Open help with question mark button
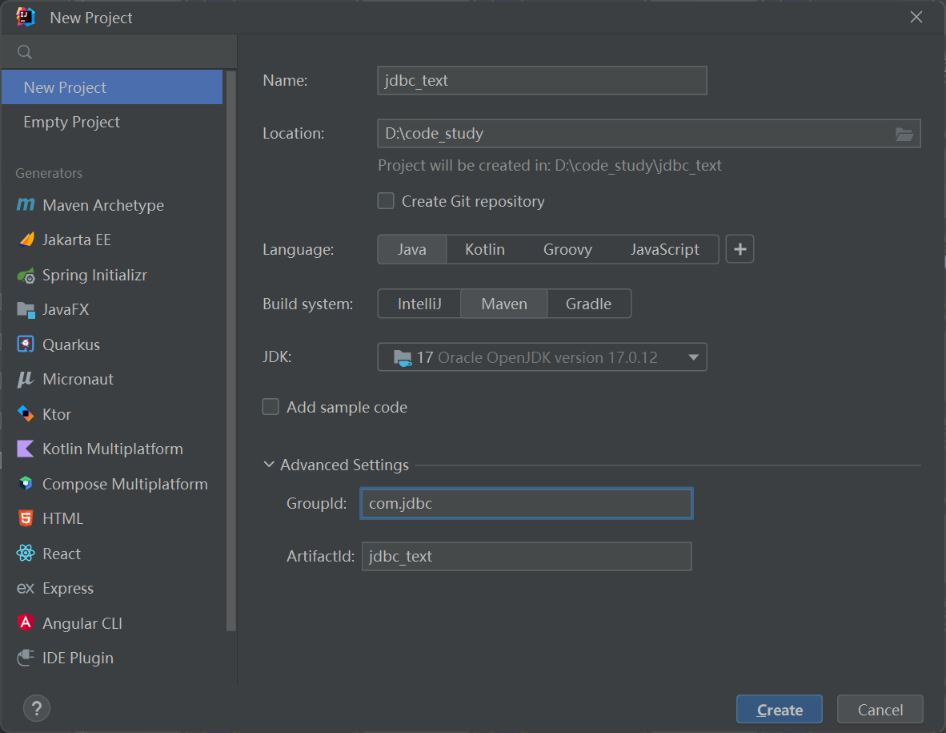946x733 pixels. tap(37, 708)
